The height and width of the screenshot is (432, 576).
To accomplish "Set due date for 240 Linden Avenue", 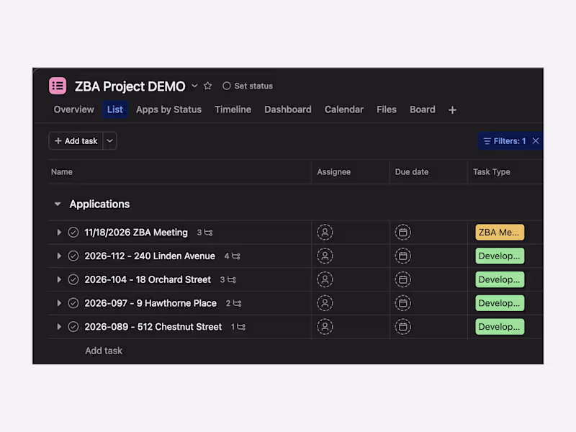I will click(x=403, y=256).
